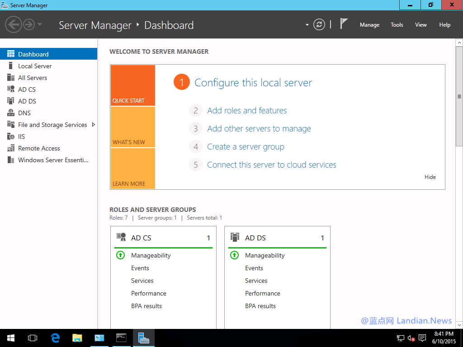The image size is (463, 347).
Task: Select Remote Access in the sidebar
Action: tap(38, 148)
